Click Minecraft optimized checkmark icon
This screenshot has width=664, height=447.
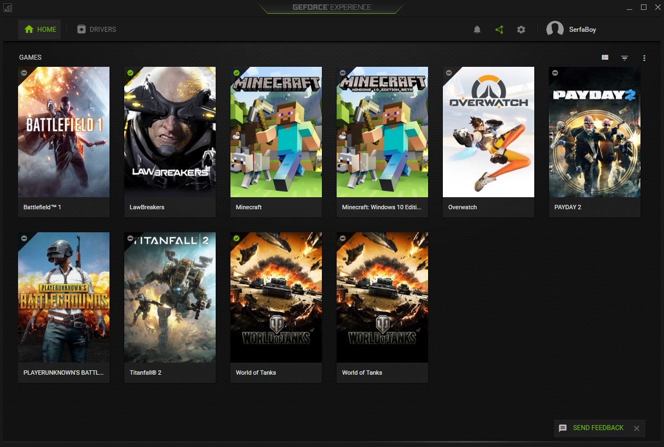[x=236, y=73]
